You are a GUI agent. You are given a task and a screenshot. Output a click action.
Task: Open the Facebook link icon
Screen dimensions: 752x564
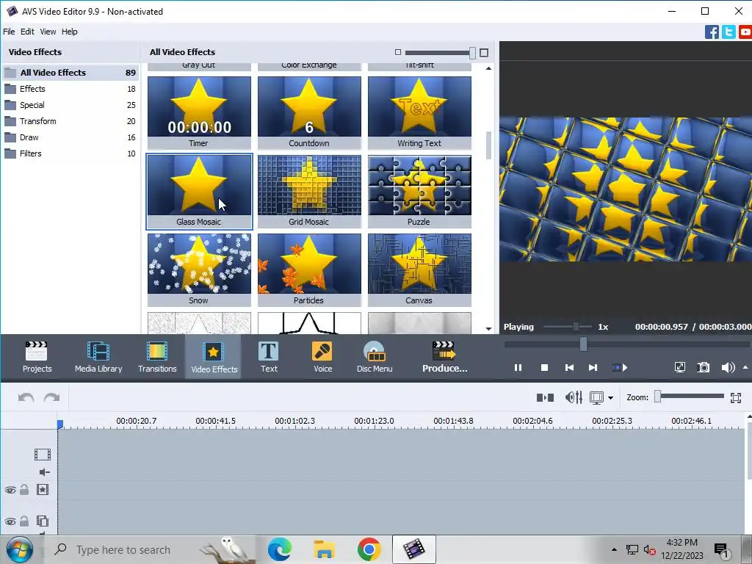[712, 32]
